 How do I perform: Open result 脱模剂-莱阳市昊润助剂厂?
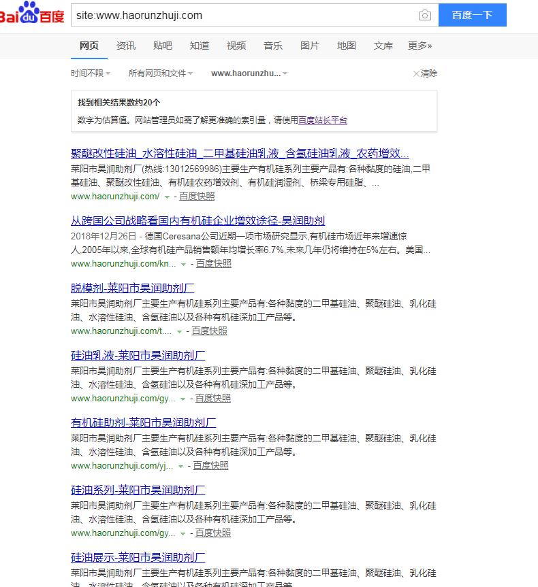click(x=132, y=288)
